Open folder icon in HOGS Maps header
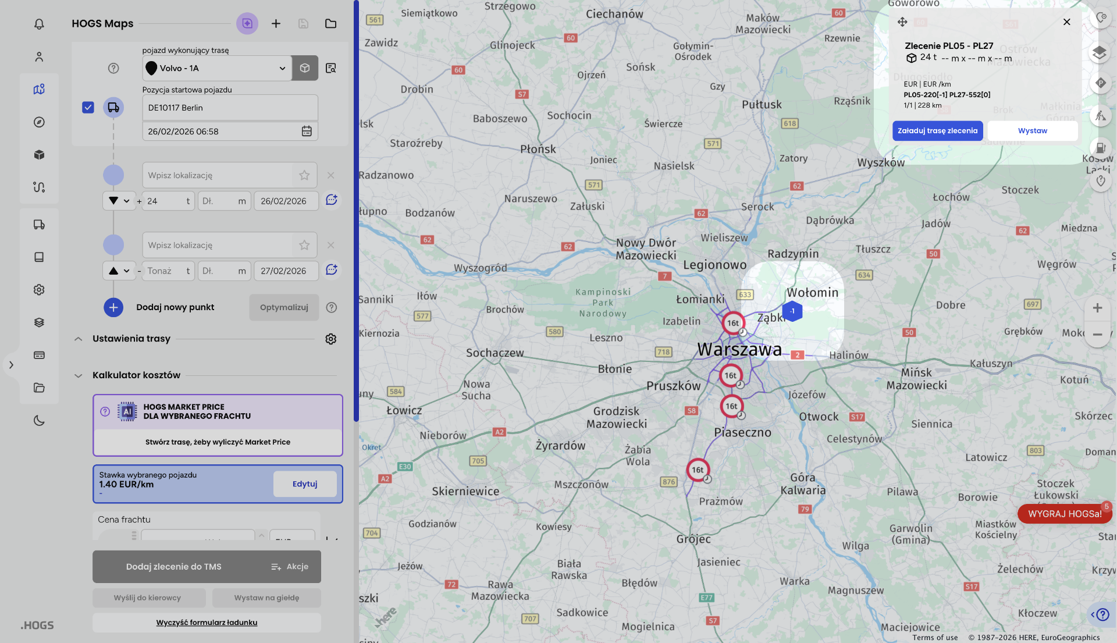Image resolution: width=1117 pixels, height=643 pixels. tap(330, 23)
